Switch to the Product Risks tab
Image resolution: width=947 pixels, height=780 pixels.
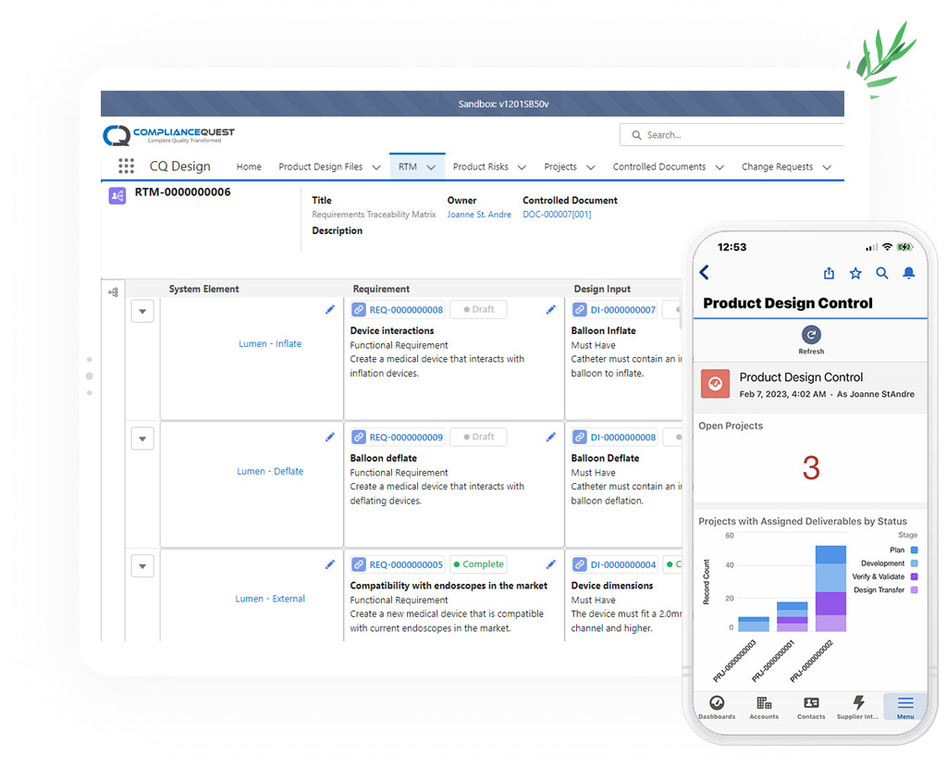pyautogui.click(x=480, y=167)
